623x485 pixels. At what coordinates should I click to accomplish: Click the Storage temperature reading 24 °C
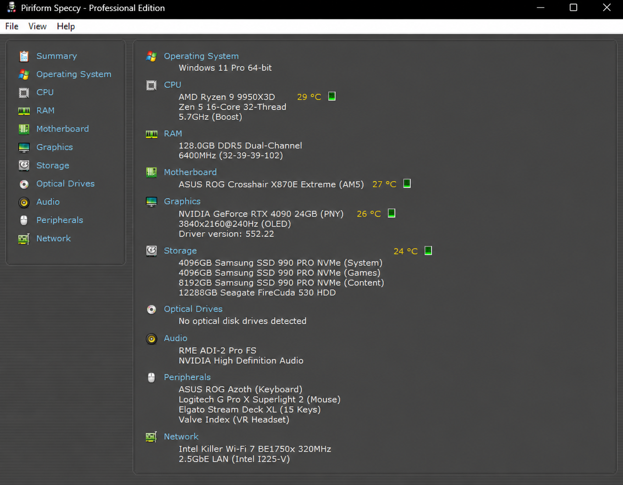(406, 251)
